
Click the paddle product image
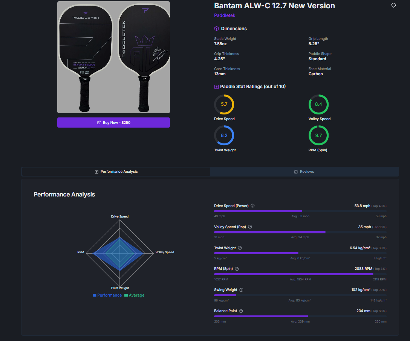coord(113,57)
